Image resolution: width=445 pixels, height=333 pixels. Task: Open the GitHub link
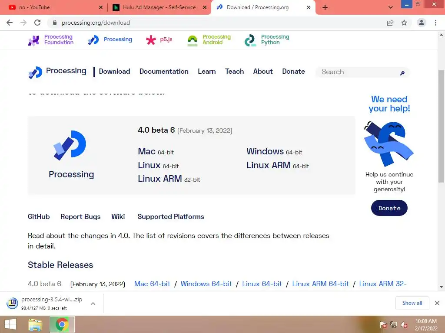pyautogui.click(x=39, y=217)
